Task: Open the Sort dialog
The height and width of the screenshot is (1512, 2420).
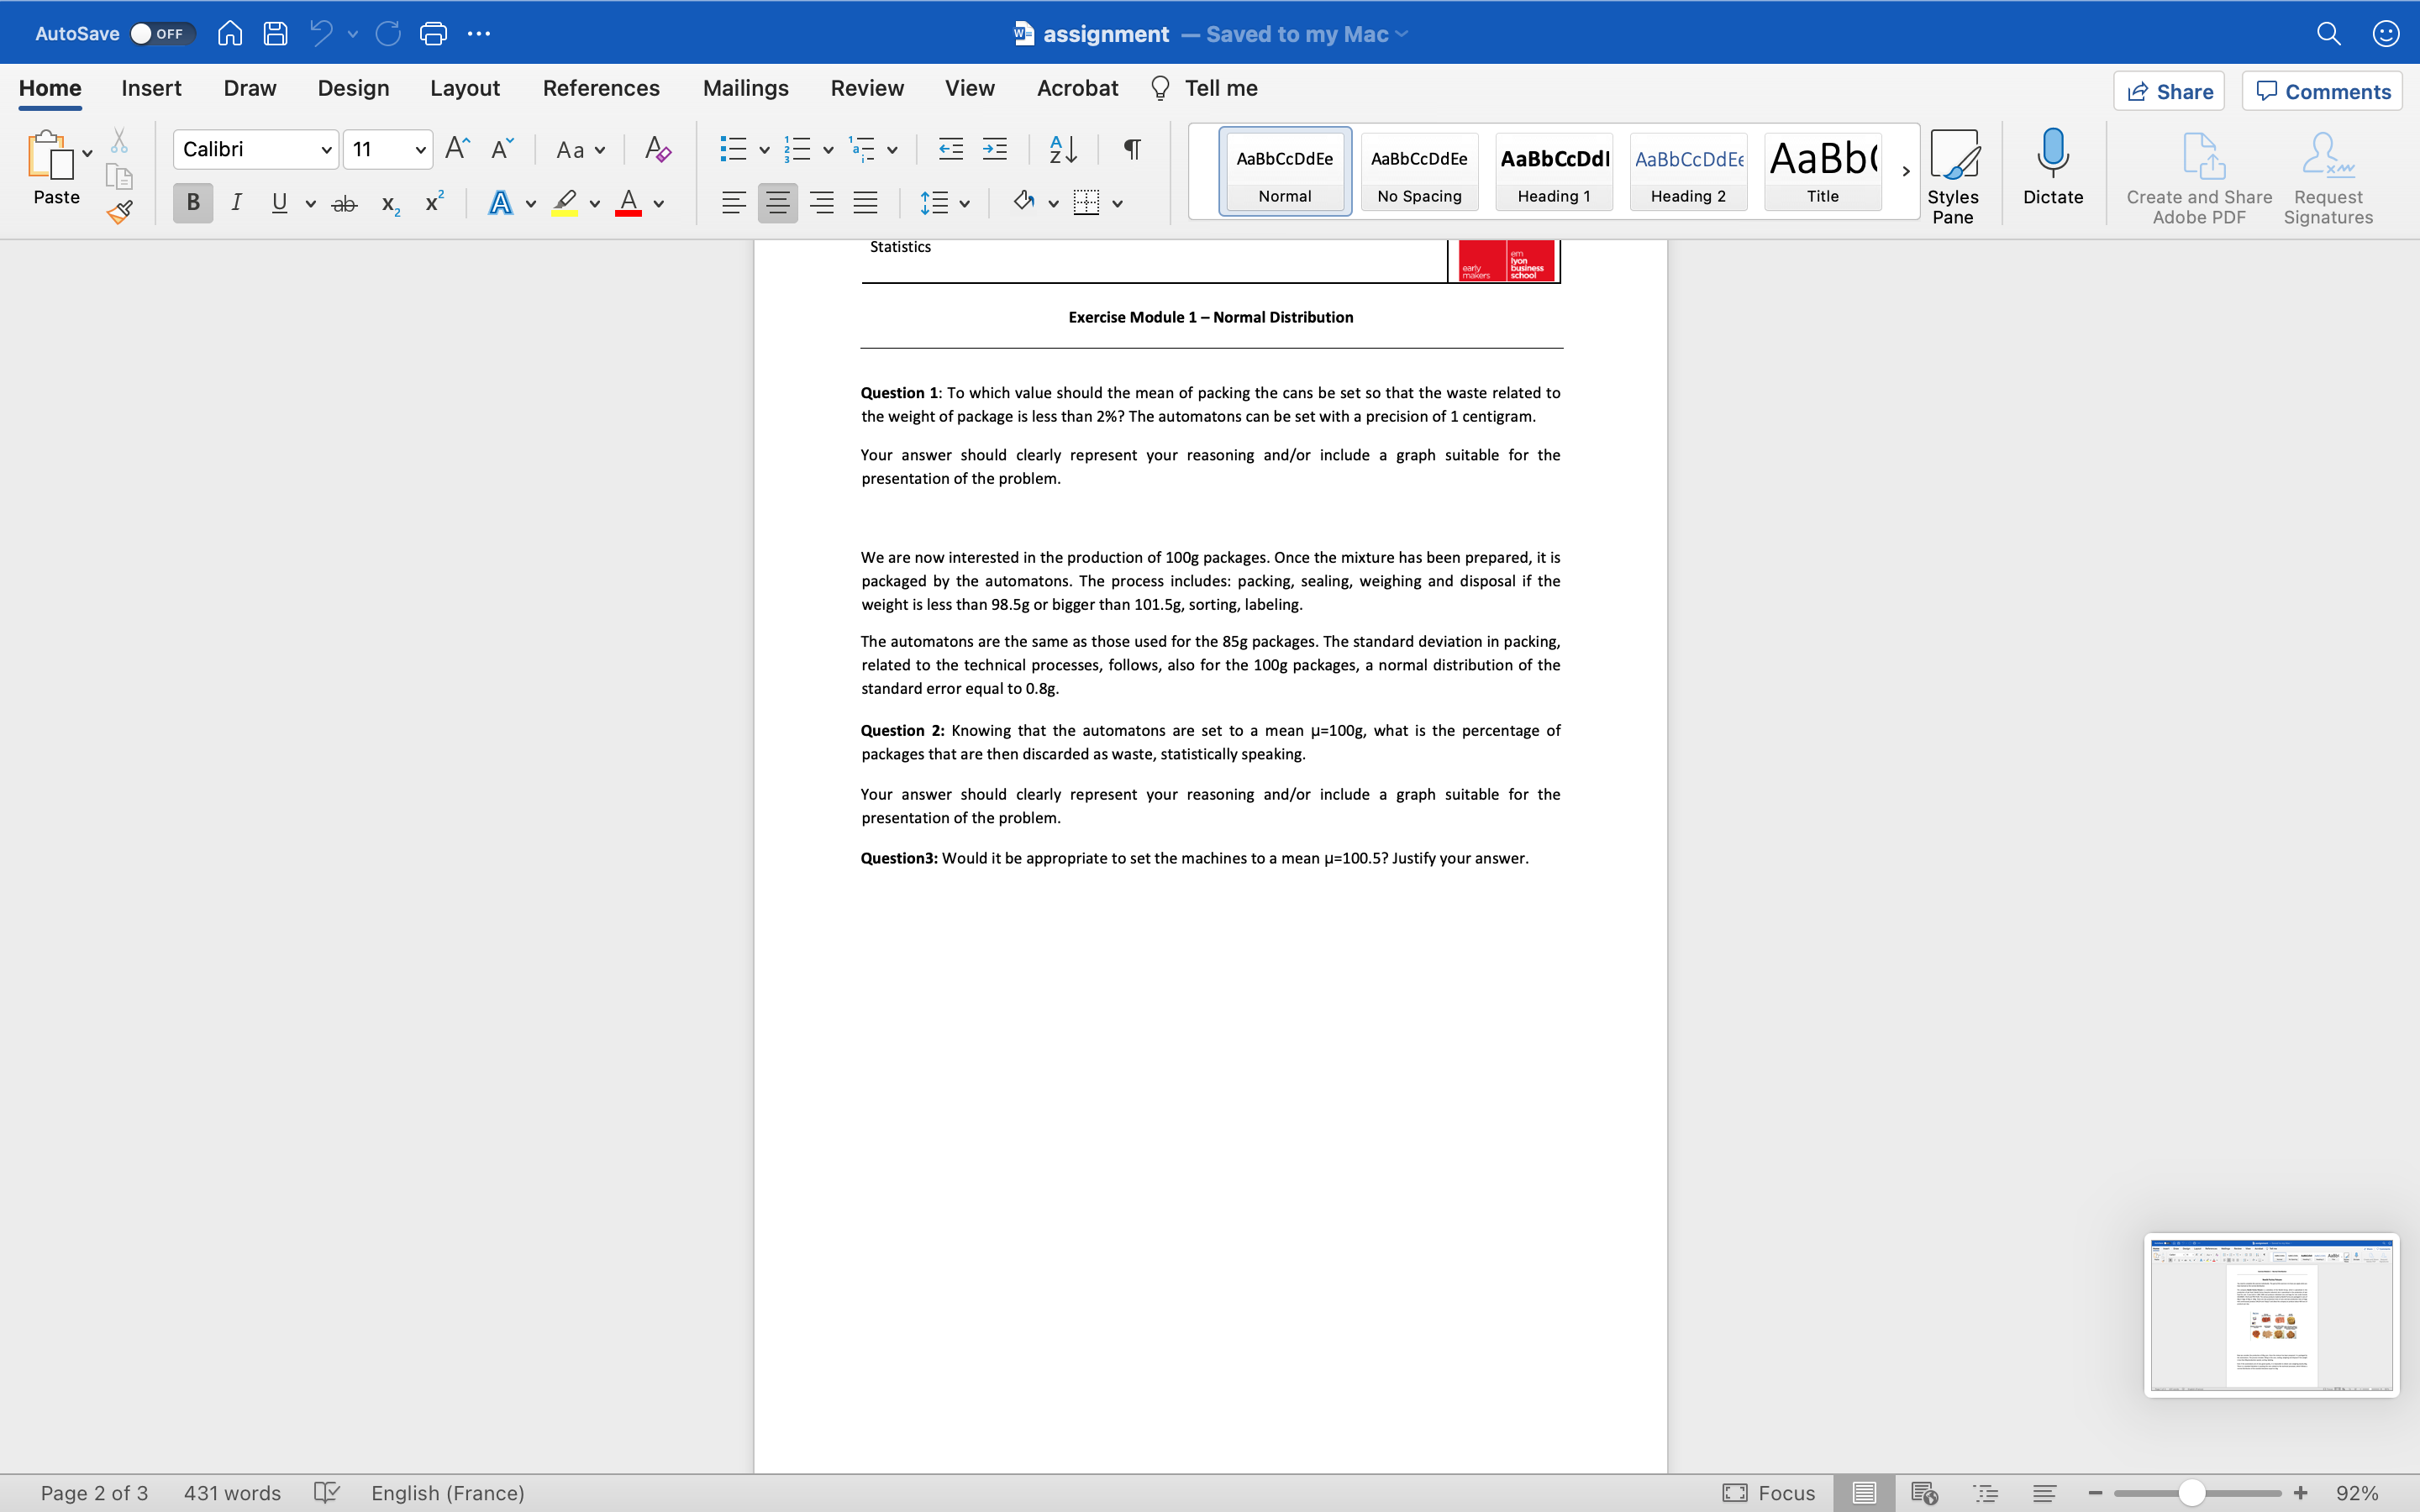Action: pos(1062,148)
